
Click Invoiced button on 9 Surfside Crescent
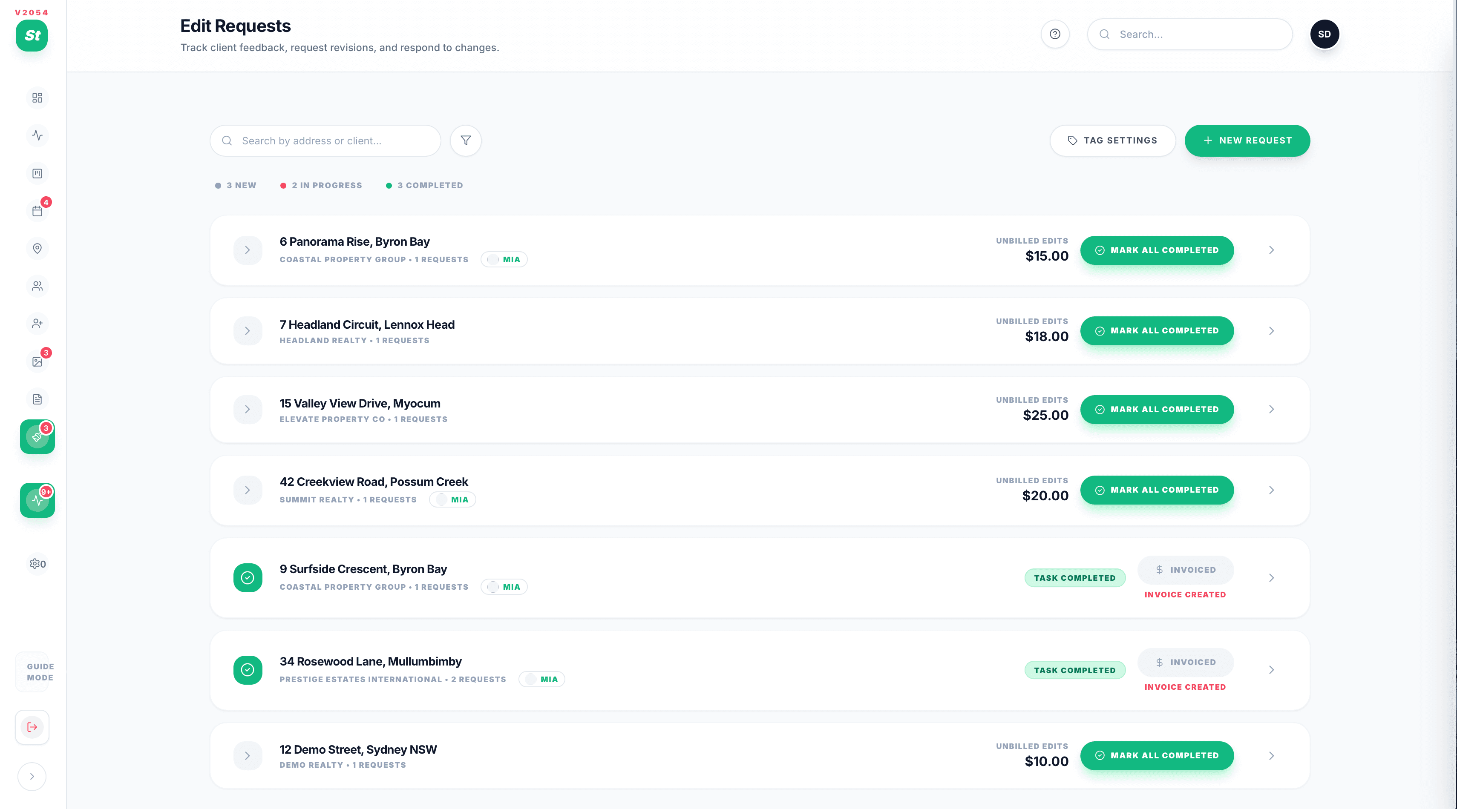pos(1186,570)
